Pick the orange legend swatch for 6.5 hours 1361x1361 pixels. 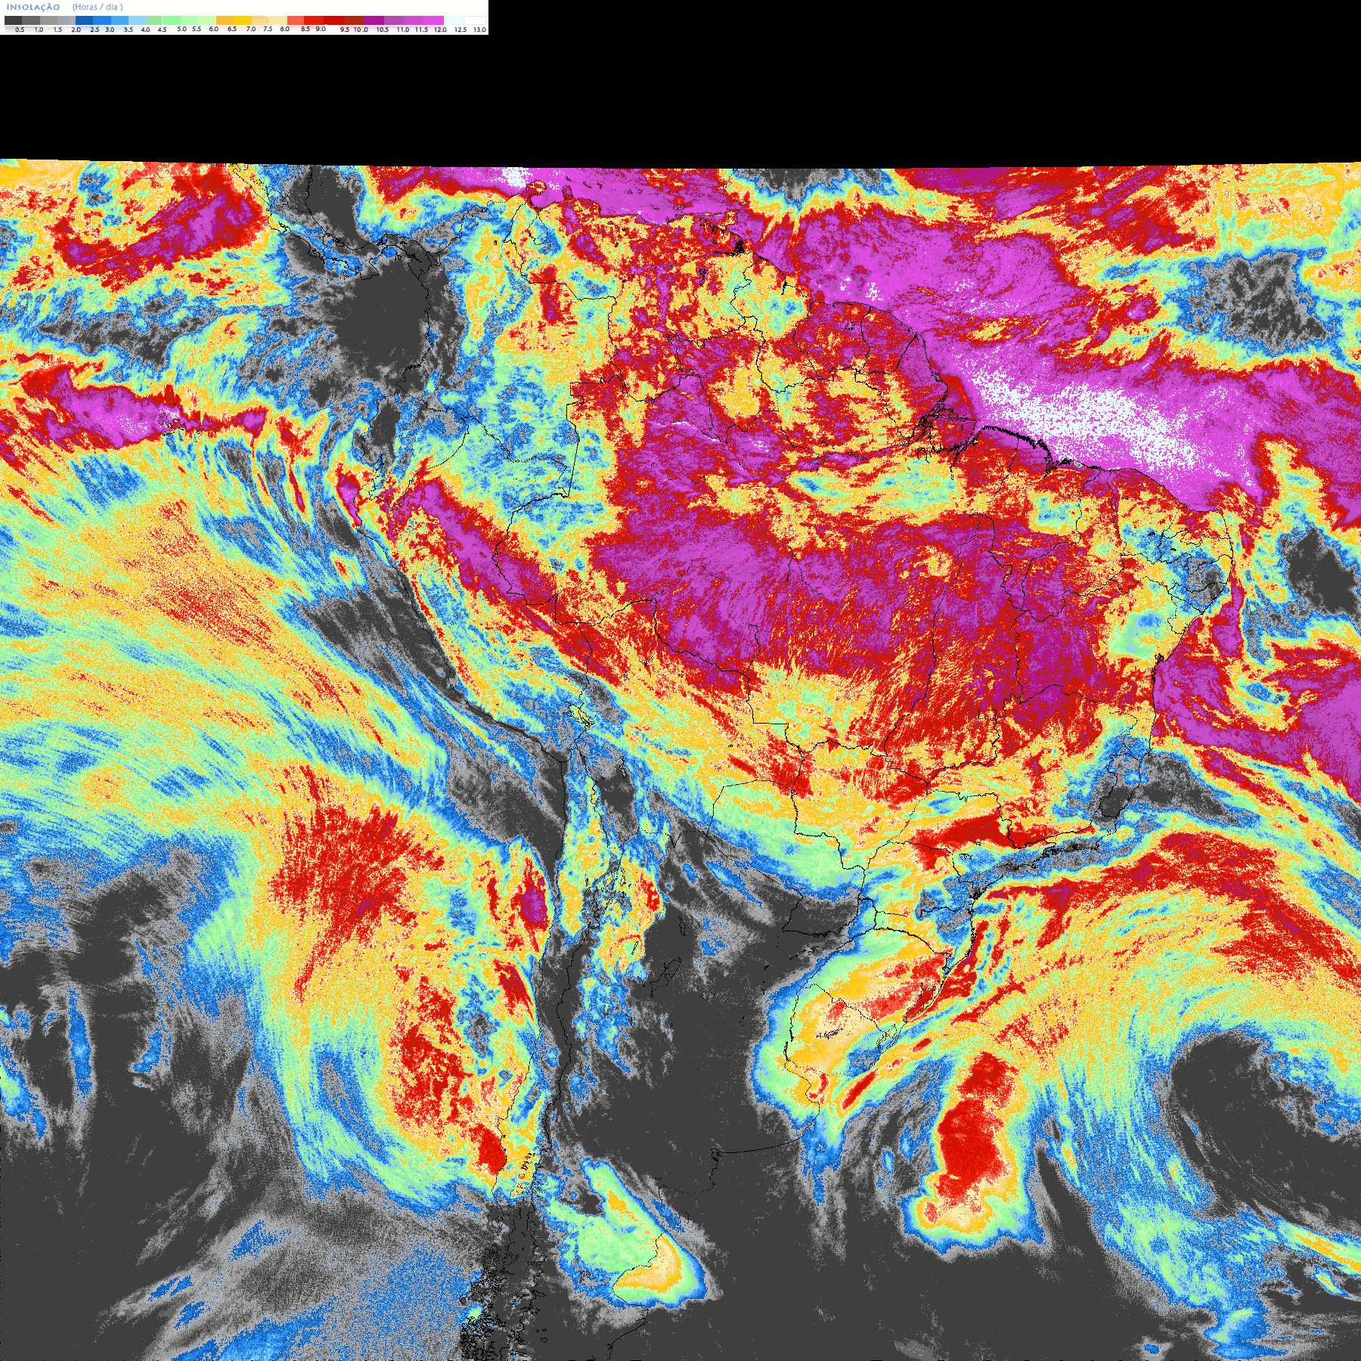(225, 20)
